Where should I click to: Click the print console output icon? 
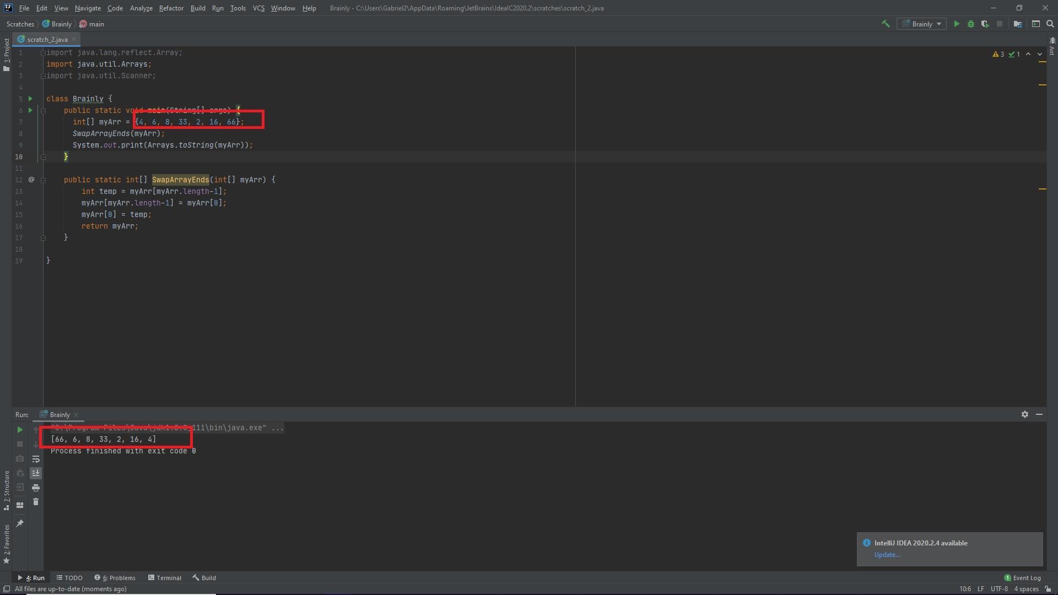tap(36, 488)
